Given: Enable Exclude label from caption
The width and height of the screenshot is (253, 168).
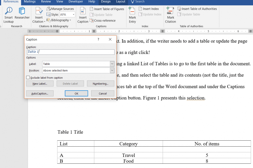Looking at the screenshot, I should (28, 77).
